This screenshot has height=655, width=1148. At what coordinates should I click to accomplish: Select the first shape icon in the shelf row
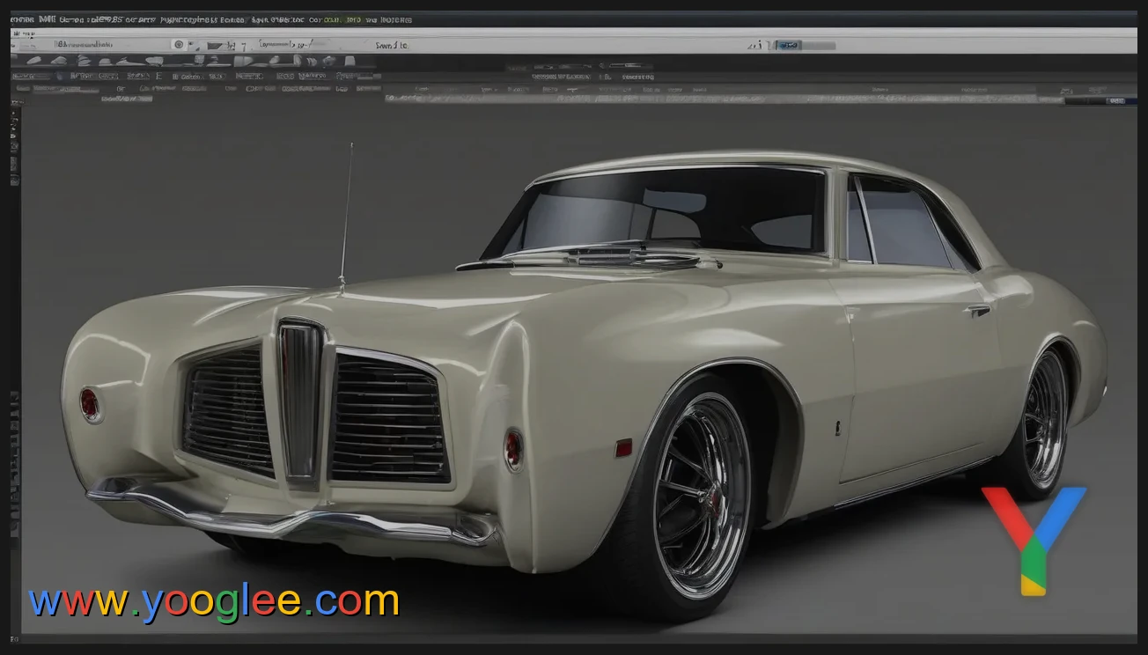tap(33, 62)
